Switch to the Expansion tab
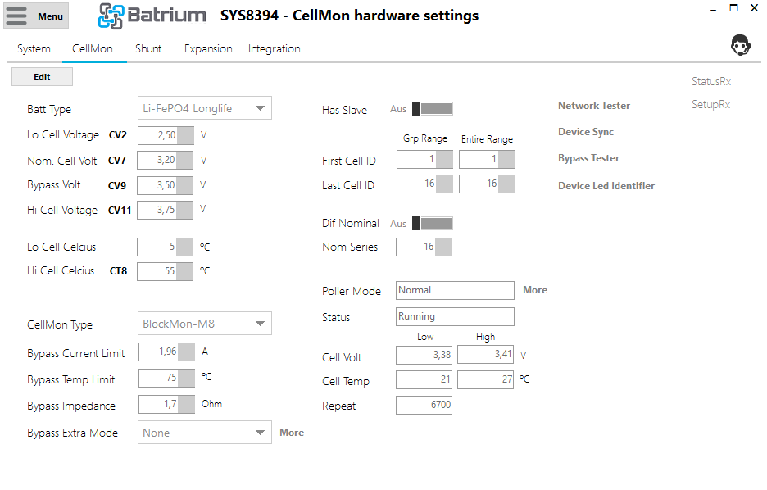 pyautogui.click(x=208, y=49)
